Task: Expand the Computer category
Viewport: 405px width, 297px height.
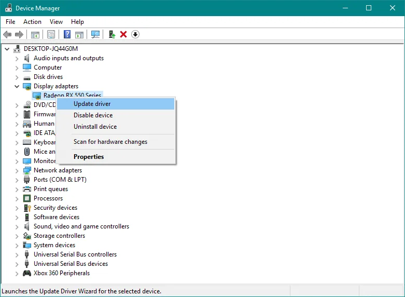Action: pos(17,68)
